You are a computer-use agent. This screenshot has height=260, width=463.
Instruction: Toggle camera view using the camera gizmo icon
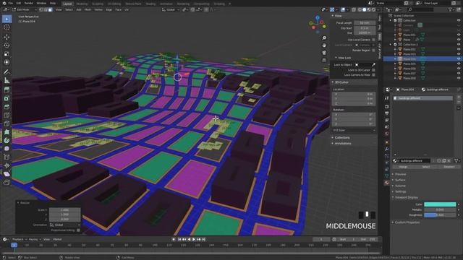pyautogui.click(x=324, y=53)
